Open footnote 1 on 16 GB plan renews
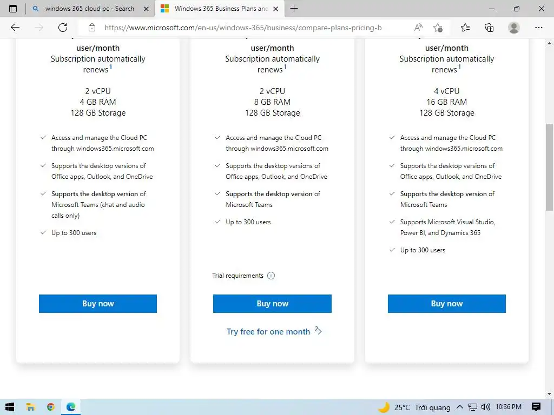The image size is (554, 415). pyautogui.click(x=459, y=66)
